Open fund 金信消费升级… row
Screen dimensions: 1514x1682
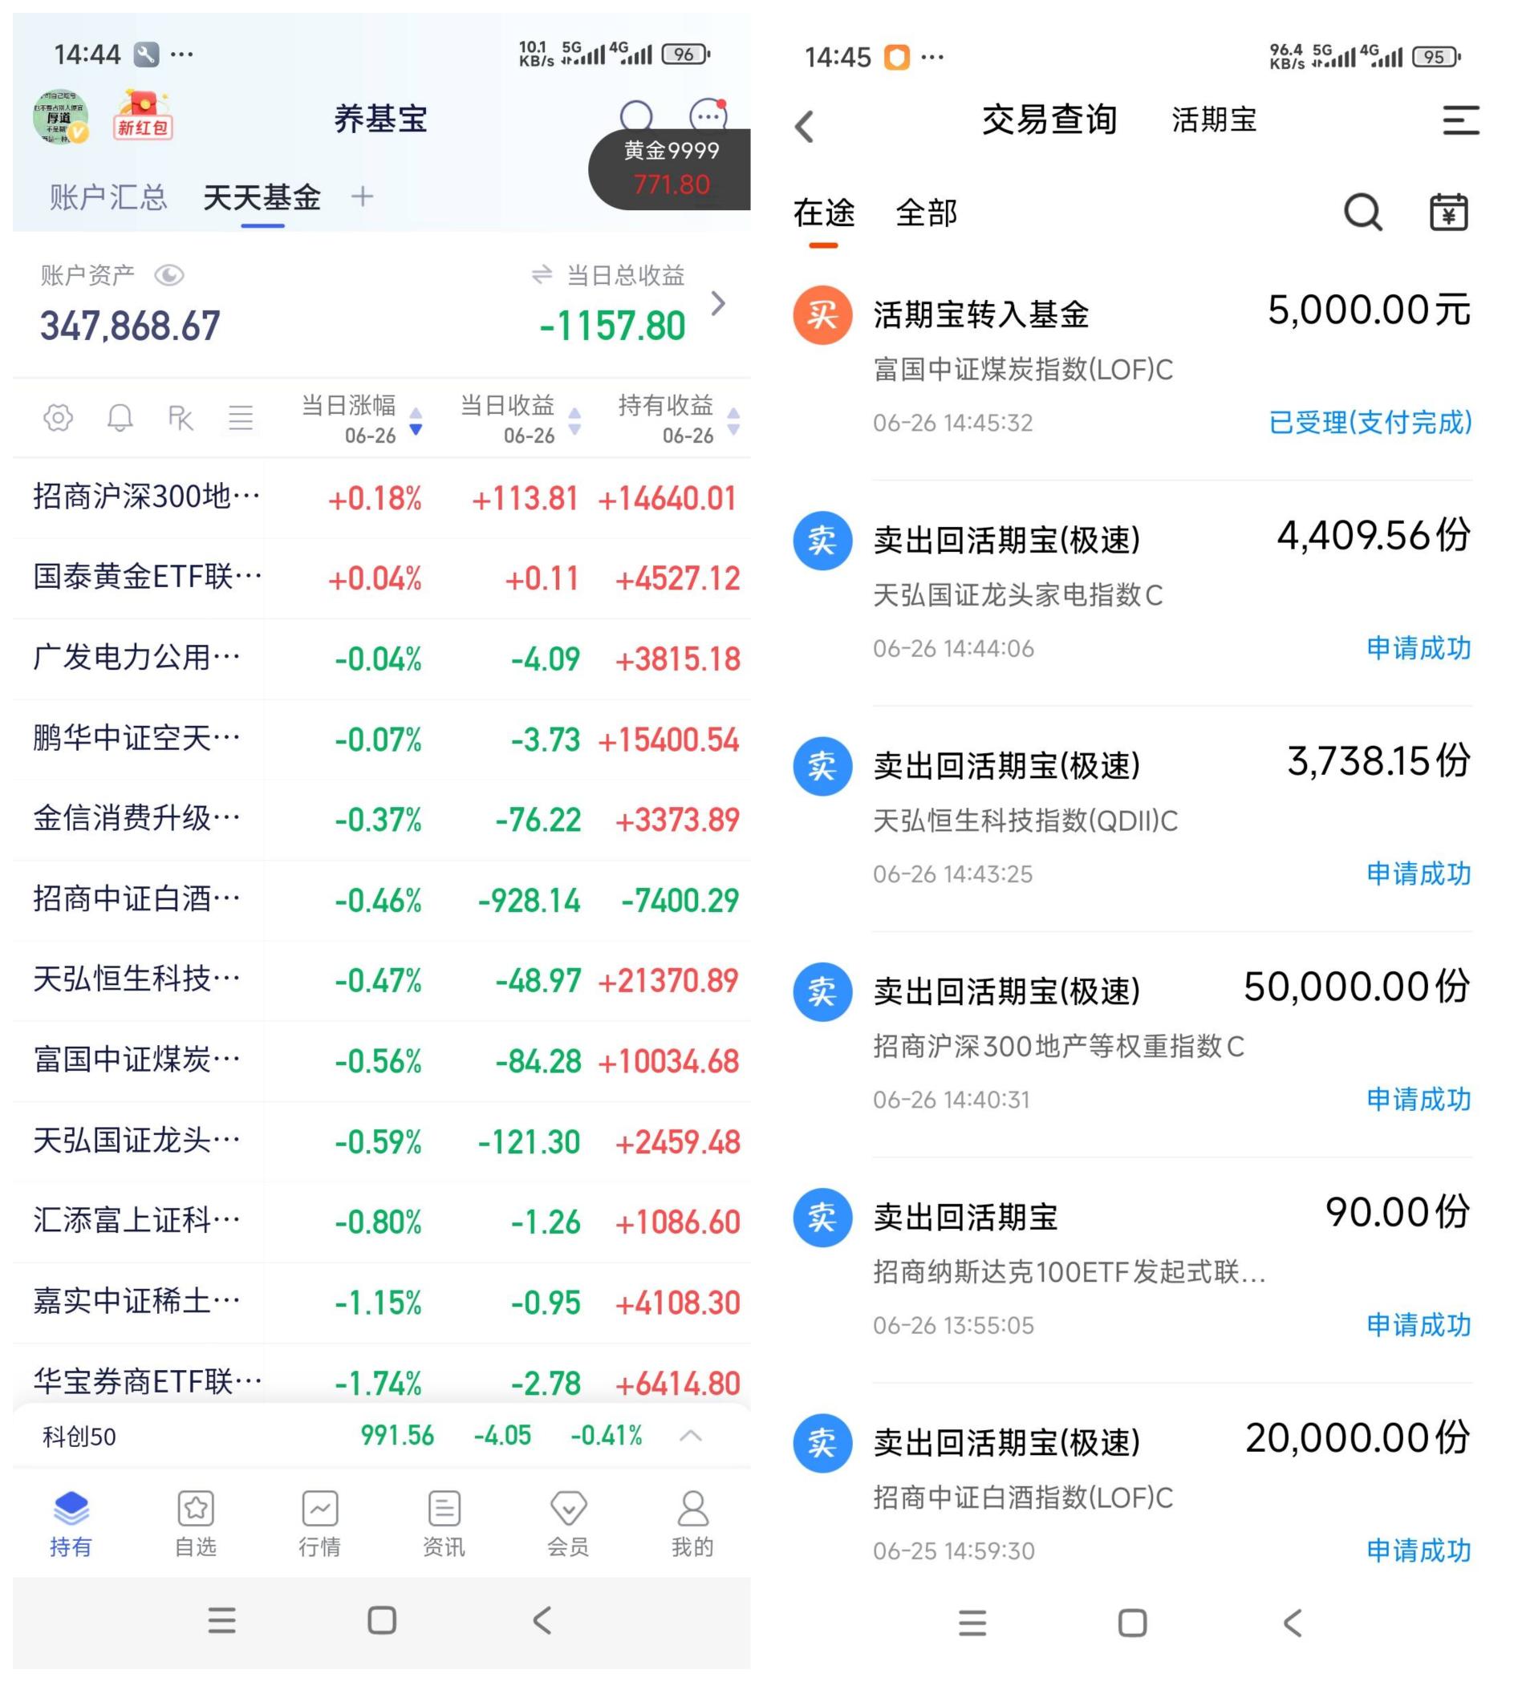[x=382, y=820]
